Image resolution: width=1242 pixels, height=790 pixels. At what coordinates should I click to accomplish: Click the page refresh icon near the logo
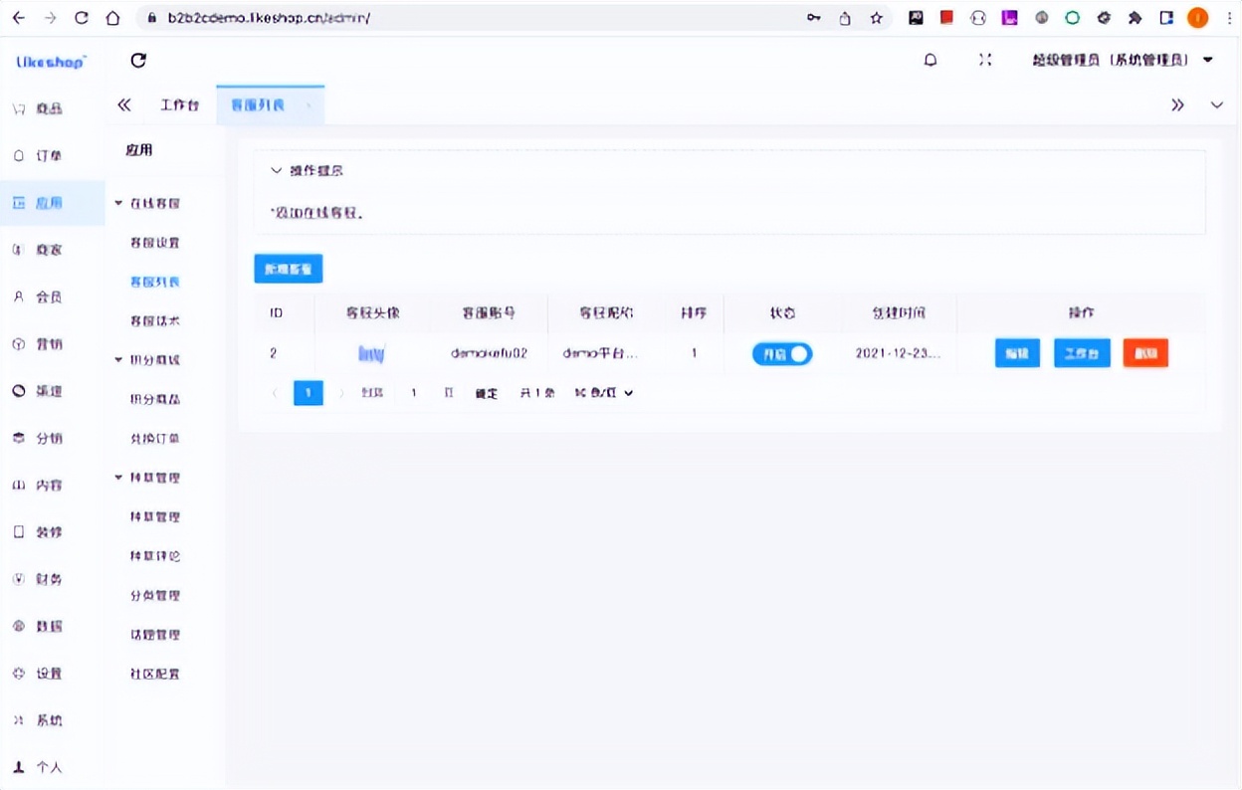[138, 60]
